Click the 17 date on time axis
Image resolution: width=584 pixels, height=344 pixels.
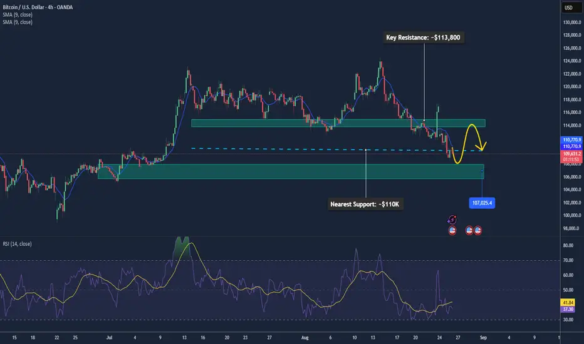click(x=397, y=338)
